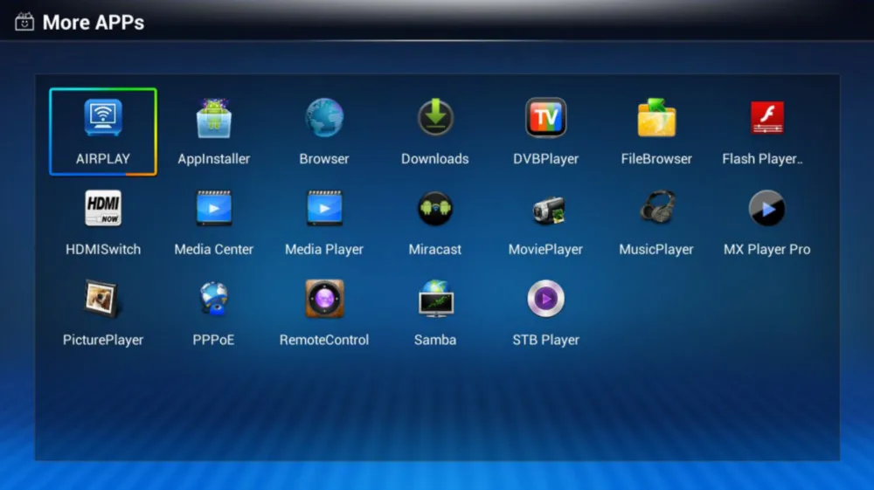Click the "Browser" label text
Screen dimensions: 874x490
324,159
